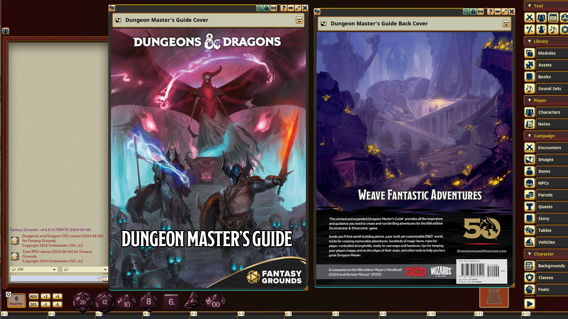Enable the ADV advantage toggle
Screen dimensions: 568x319
33,296
